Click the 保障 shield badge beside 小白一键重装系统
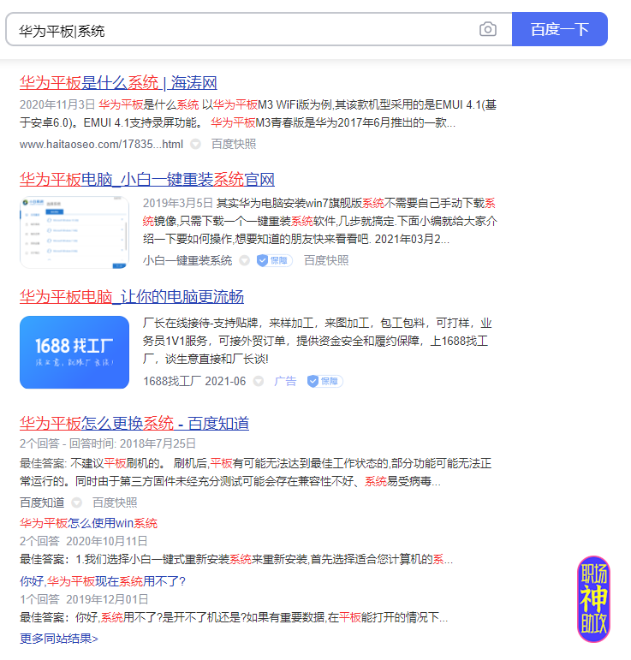The image size is (631, 660). [275, 260]
